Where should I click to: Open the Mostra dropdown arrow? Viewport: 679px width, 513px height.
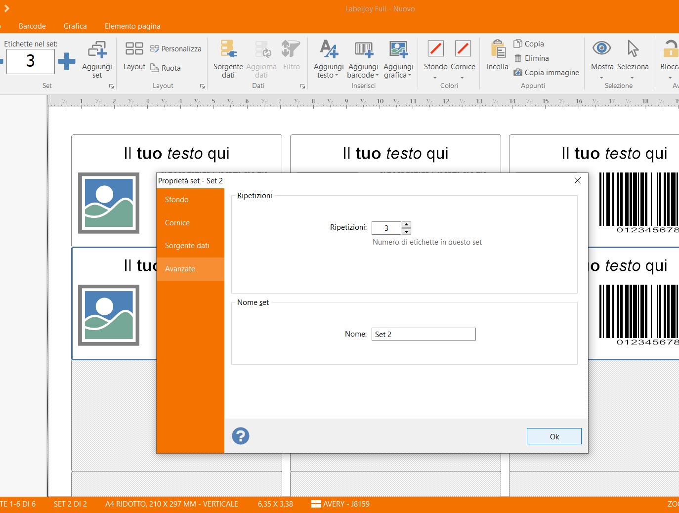(601, 78)
